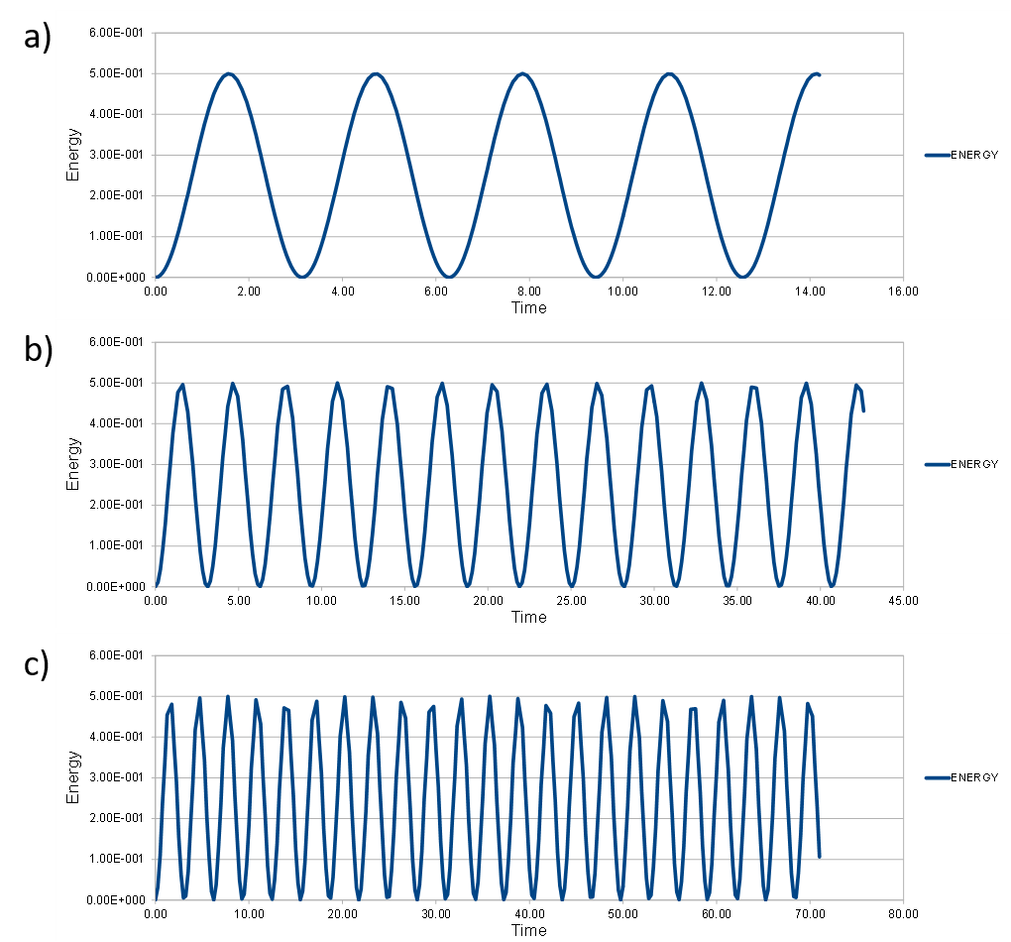1011x942 pixels.
Task: Click 0.00E+000 tick label in chart b
Action: coord(116,586)
